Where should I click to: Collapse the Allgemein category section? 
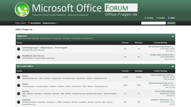pos(173,36)
